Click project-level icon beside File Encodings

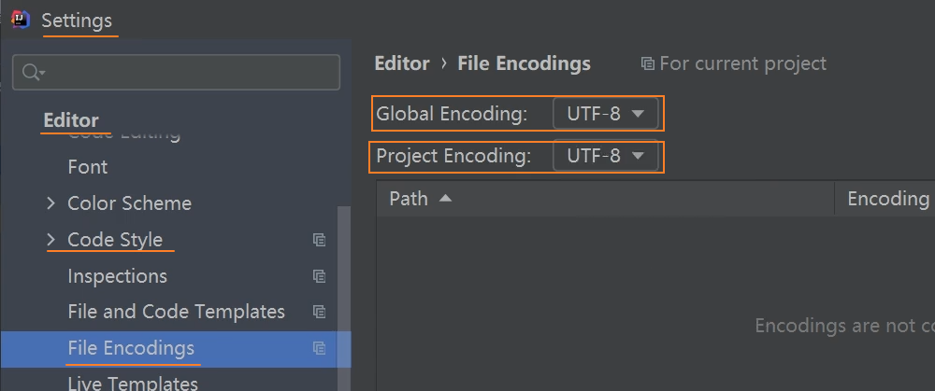click(320, 348)
